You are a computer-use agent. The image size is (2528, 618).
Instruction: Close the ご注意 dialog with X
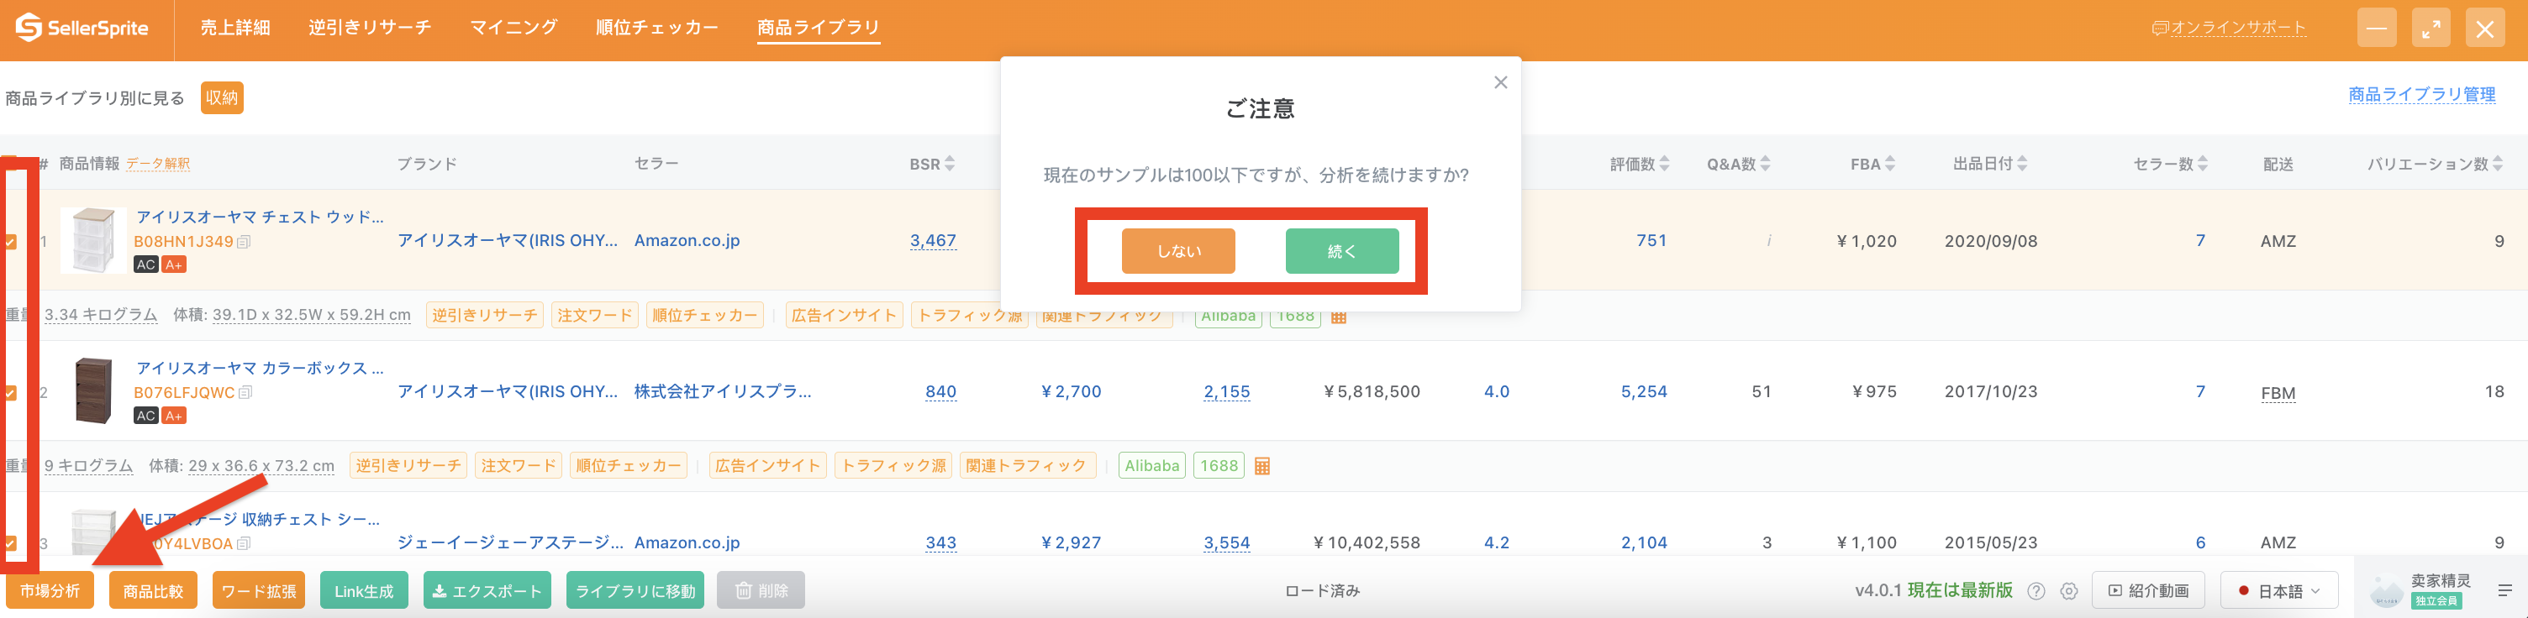(1500, 82)
